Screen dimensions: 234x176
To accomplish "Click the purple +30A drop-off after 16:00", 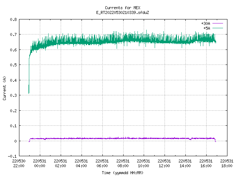I will [215, 140].
